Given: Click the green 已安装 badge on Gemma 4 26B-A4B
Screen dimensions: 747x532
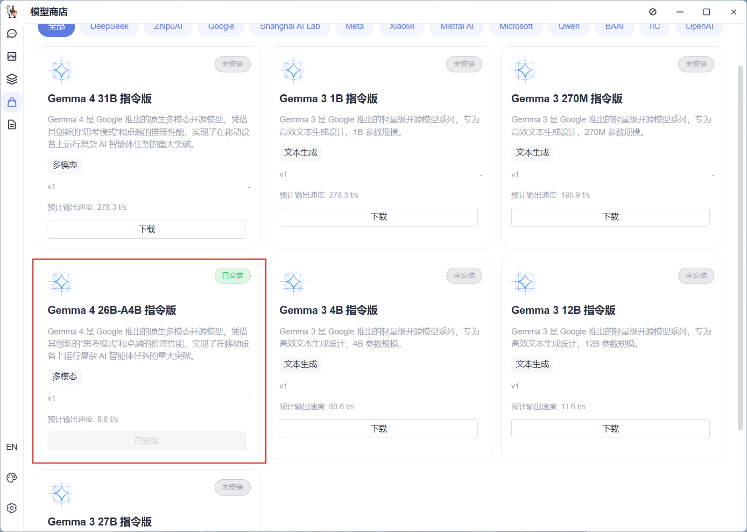Looking at the screenshot, I should [233, 276].
